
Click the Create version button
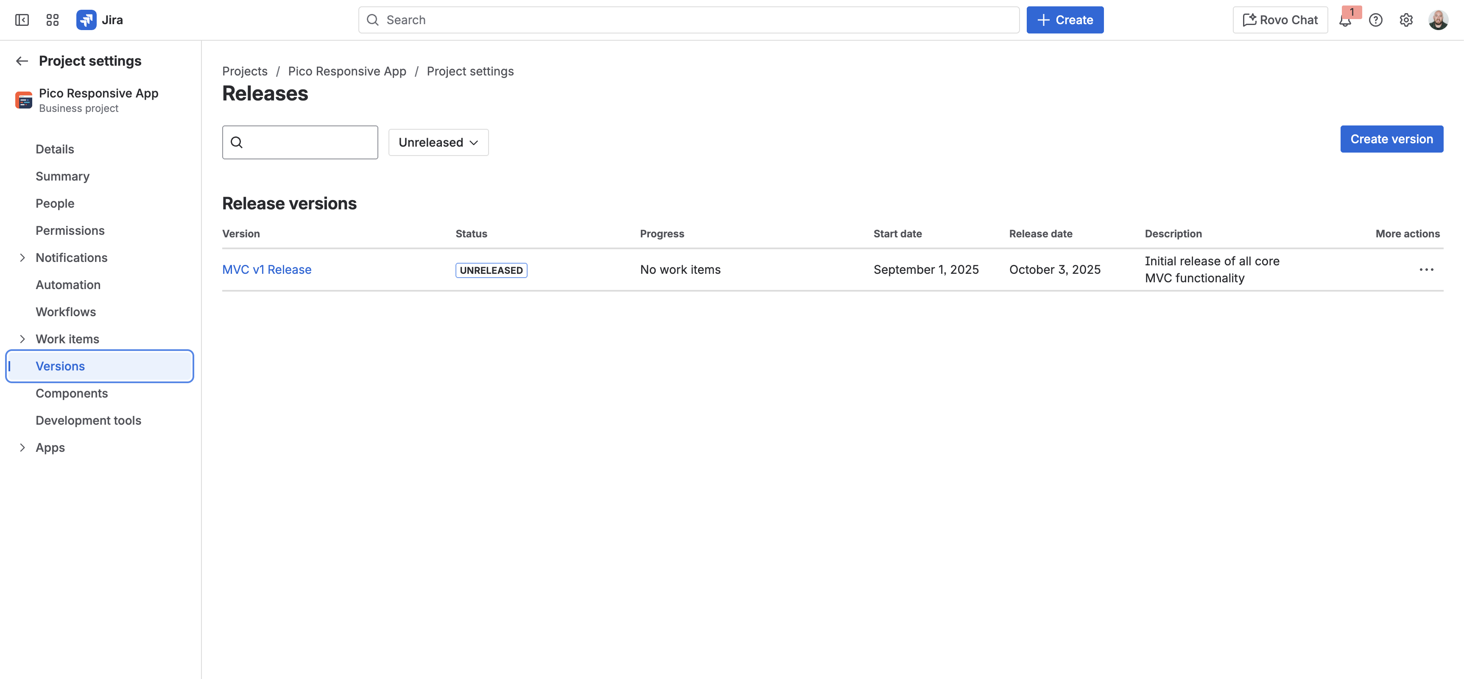click(1391, 139)
